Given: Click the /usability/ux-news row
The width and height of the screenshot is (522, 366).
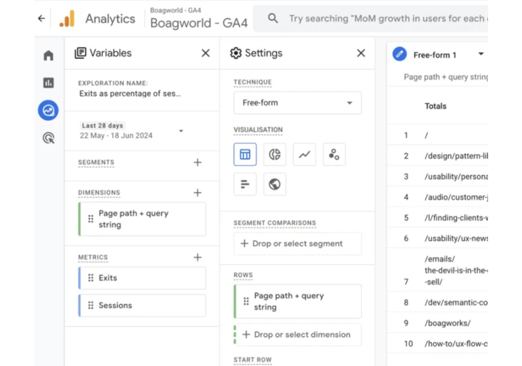Looking at the screenshot, I should click(x=437, y=239).
